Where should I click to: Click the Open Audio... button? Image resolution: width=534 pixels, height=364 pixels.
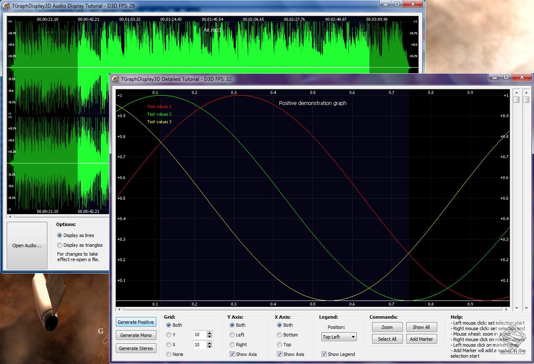pyautogui.click(x=27, y=245)
